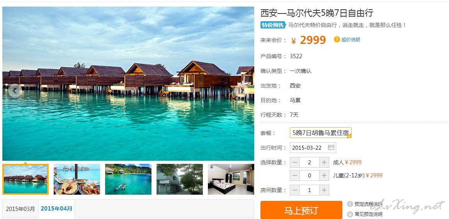
Task: Click the 马上预订 booking button
Action: pos(301,211)
